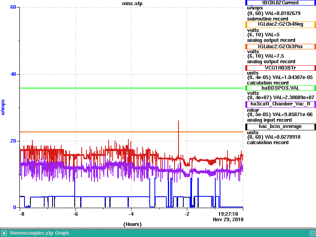Click the subroutine record label
This screenshot has height=237, width=316.
(267, 19)
